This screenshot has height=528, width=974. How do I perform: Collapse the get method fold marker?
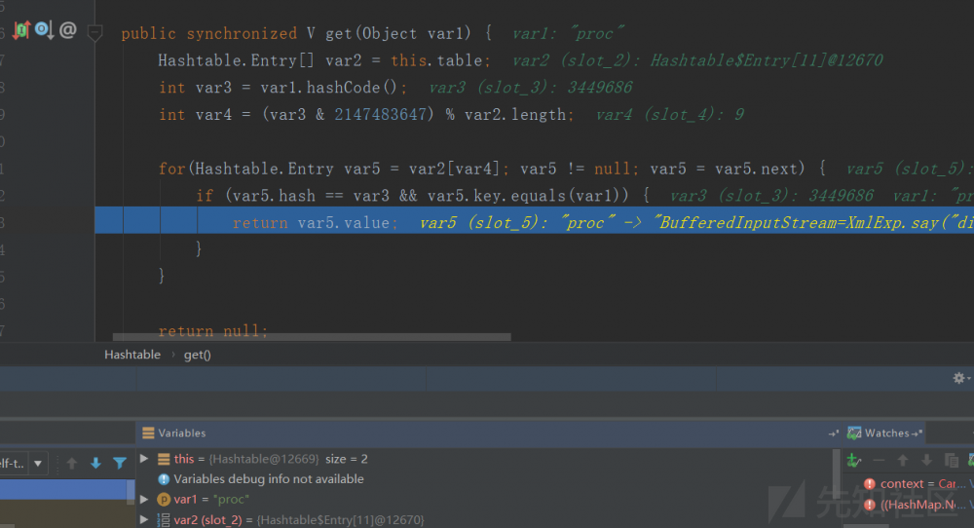(x=95, y=32)
